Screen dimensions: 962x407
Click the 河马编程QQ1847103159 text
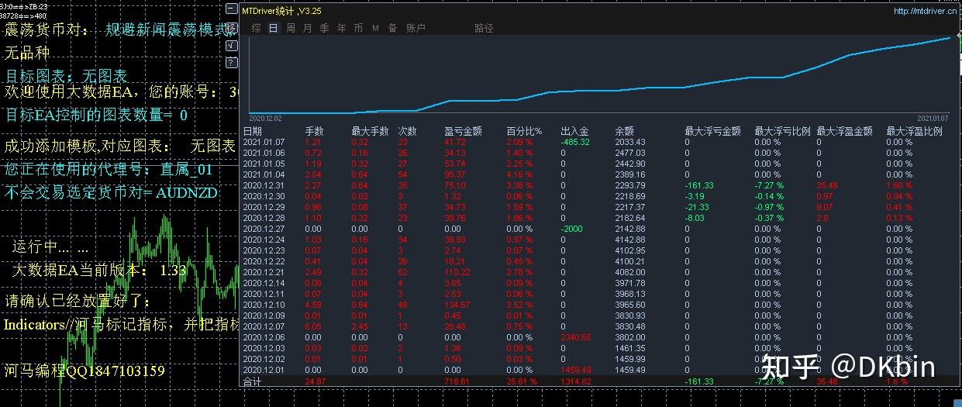click(84, 371)
